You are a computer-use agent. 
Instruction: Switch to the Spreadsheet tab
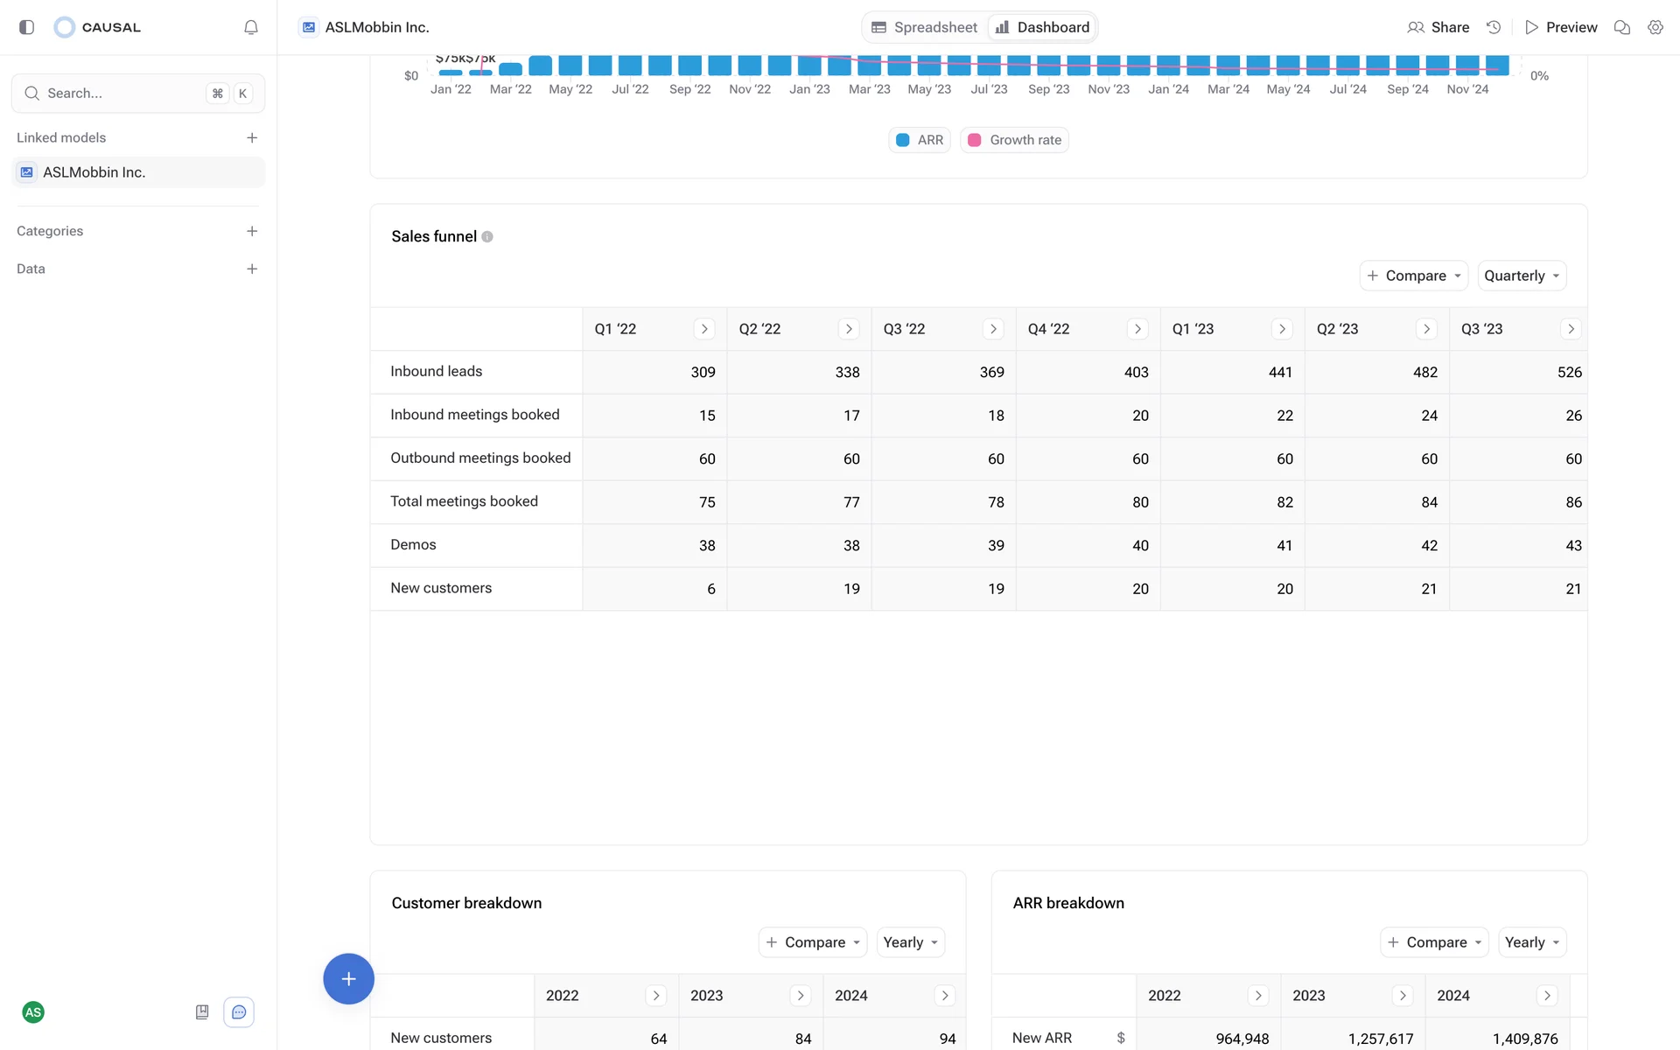tap(925, 27)
